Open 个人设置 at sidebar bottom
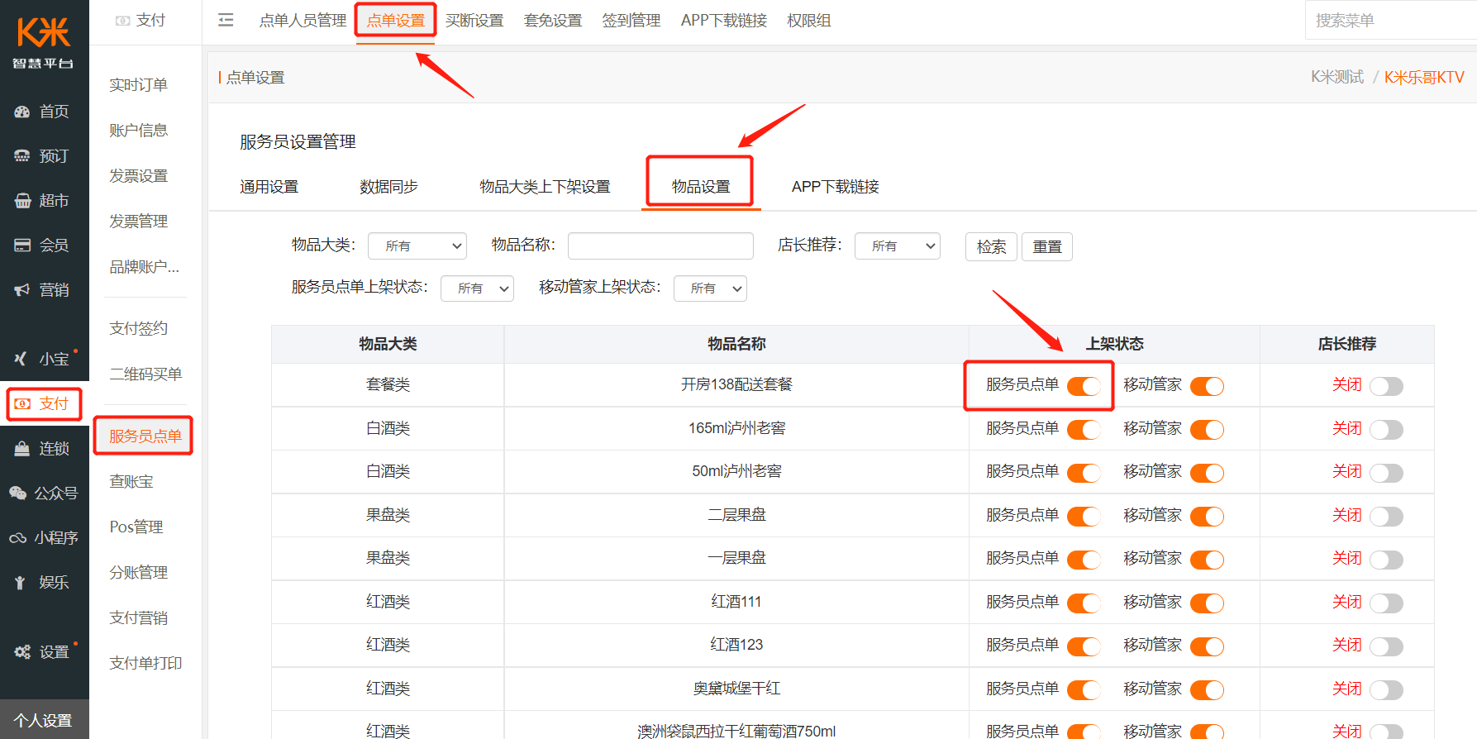The height and width of the screenshot is (739, 1477). point(45,720)
